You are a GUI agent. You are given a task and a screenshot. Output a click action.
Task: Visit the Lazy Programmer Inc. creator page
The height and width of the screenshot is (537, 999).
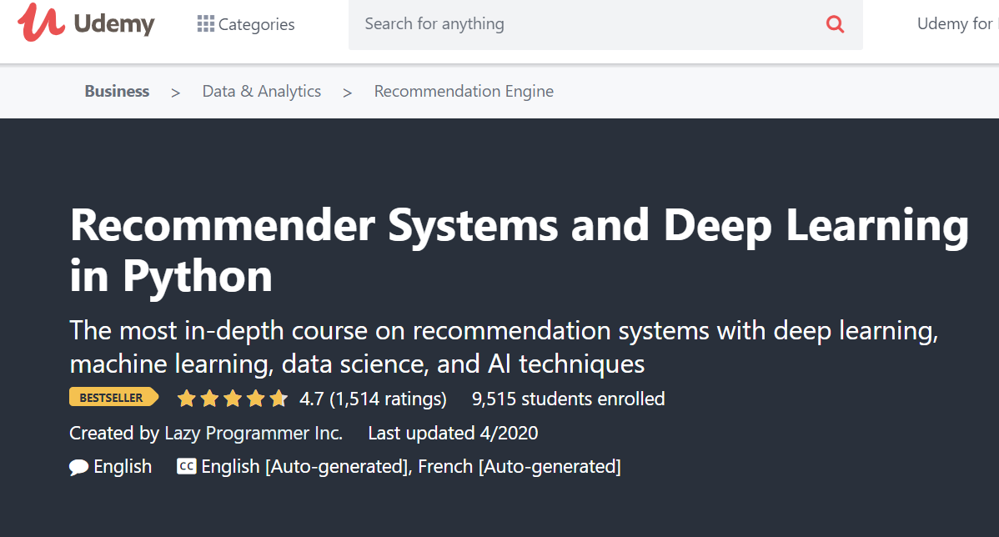(253, 433)
